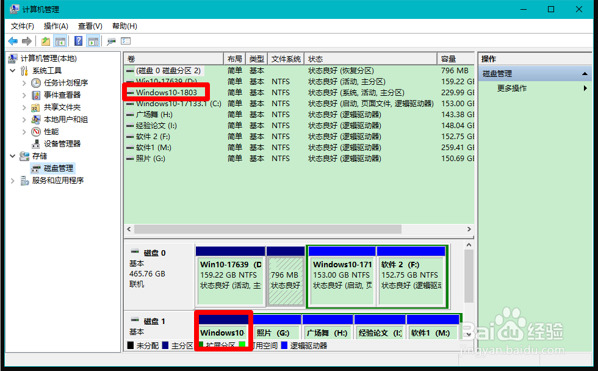598x371 pixels.
Task: Click the blue 逻辑驱动器 legend swatch
Action: coord(284,345)
